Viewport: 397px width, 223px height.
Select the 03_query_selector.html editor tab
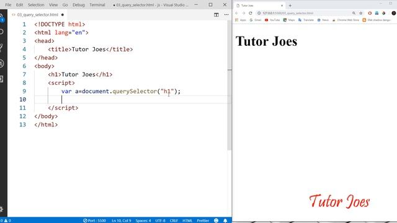[37, 15]
